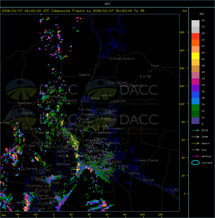Click the '120' km tick on bottom axis
This screenshot has height=218, width=215.
(160, 215)
